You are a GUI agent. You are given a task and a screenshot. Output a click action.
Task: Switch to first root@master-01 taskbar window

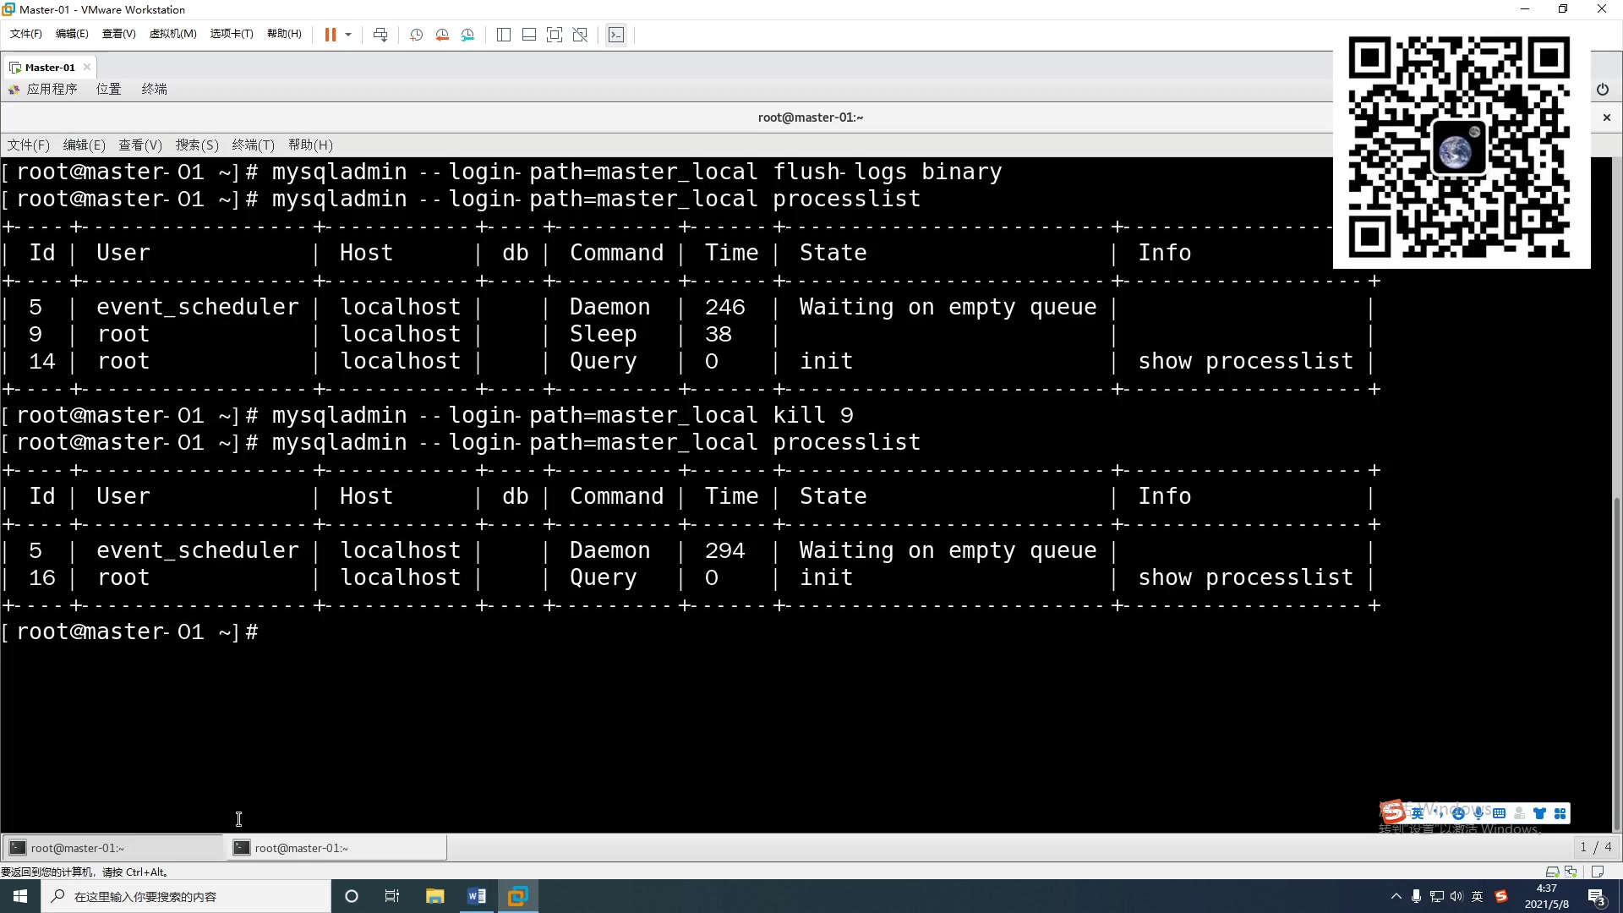click(x=113, y=848)
